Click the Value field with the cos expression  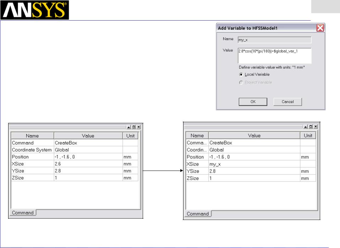[x=274, y=56]
